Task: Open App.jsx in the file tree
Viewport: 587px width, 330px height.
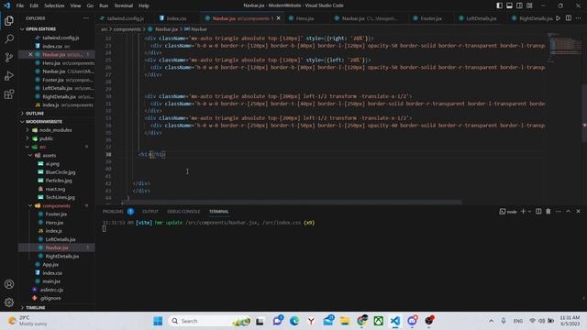Action: [50, 265]
